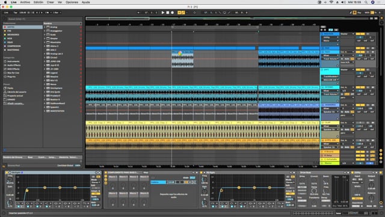This screenshot has height=217, width=385.
Task: Open Ayuda menu
Action: tap(85, 2)
